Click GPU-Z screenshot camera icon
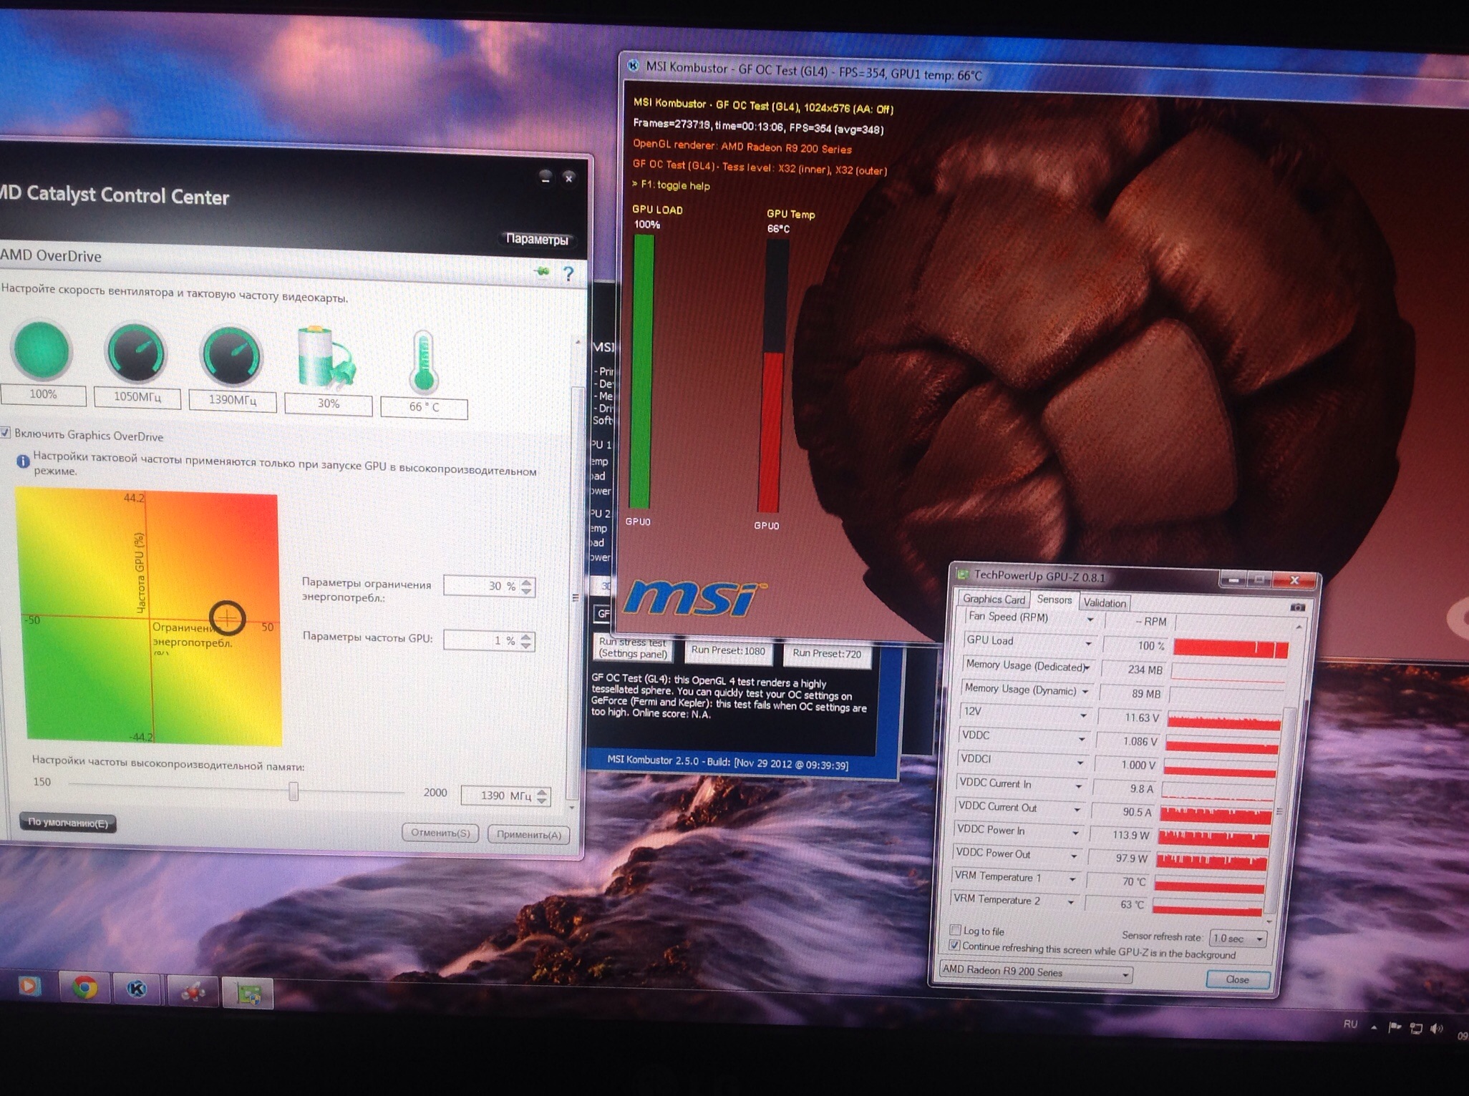Image resolution: width=1469 pixels, height=1096 pixels. [x=1297, y=607]
